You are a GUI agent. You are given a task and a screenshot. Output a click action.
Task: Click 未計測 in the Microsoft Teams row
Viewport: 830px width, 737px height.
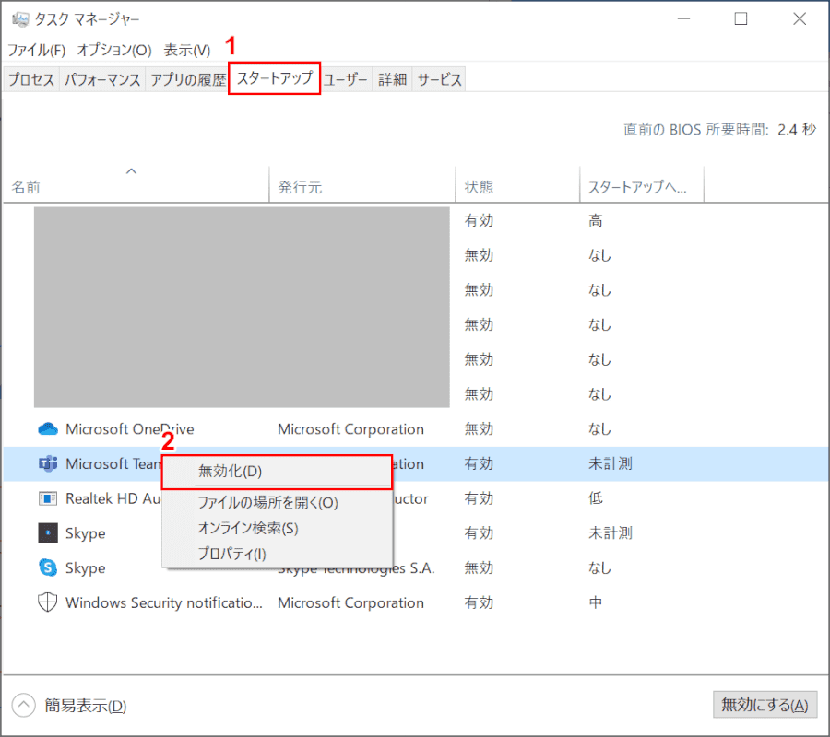click(x=611, y=463)
